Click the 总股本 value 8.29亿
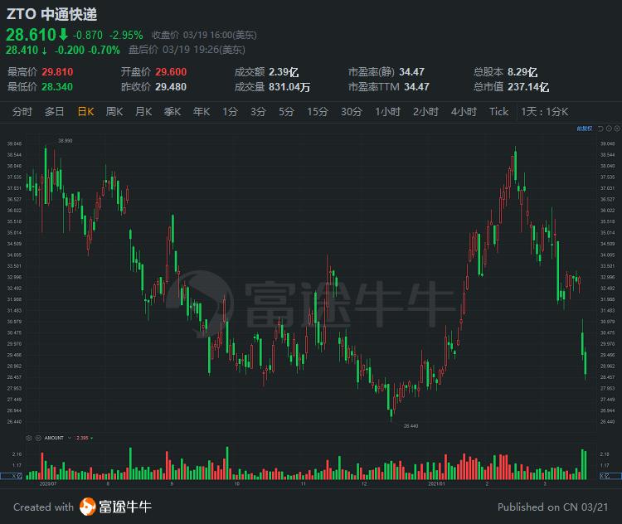Image resolution: width=622 pixels, height=524 pixels. pos(522,72)
